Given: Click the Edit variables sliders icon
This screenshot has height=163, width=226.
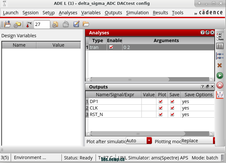Looking at the screenshot, I should [220, 46].
